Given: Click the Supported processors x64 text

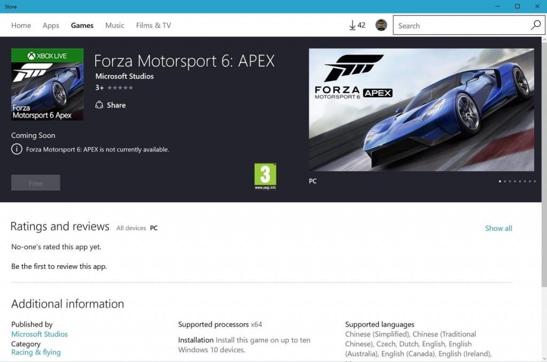Looking at the screenshot, I should [220, 324].
